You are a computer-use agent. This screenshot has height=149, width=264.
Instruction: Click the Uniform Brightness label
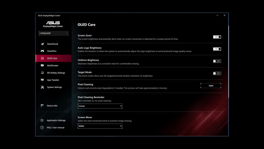[x=88, y=60]
